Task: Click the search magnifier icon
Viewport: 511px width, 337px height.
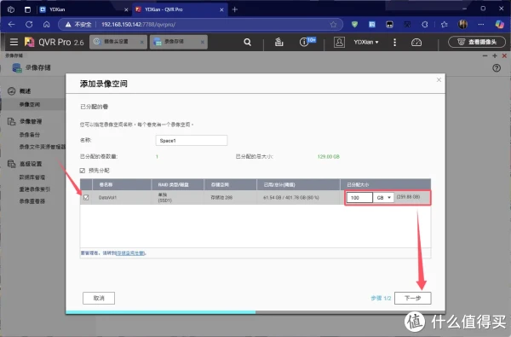Action: coord(247,42)
